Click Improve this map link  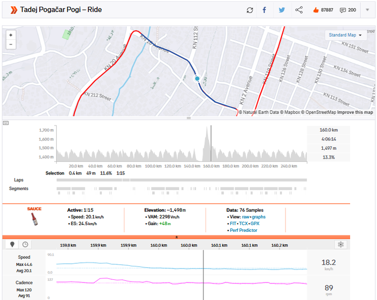pyautogui.click(x=355, y=112)
